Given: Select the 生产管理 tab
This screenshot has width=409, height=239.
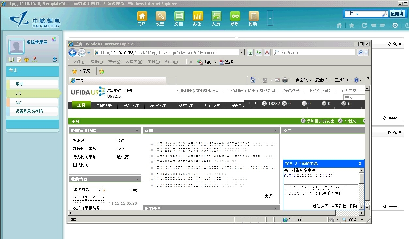Looking at the screenshot, I should pyautogui.click(x=131, y=105).
